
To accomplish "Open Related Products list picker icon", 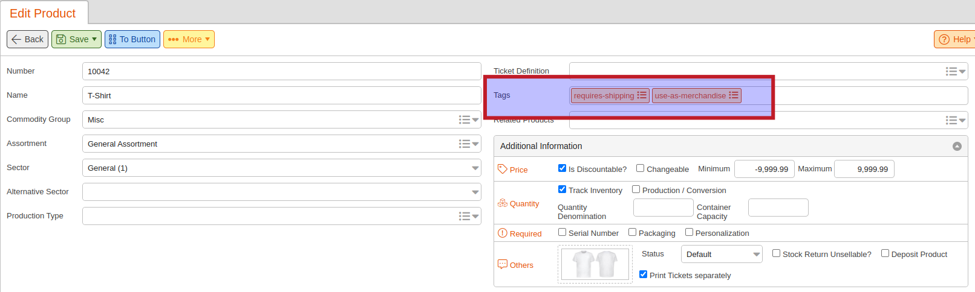I will click(956, 120).
